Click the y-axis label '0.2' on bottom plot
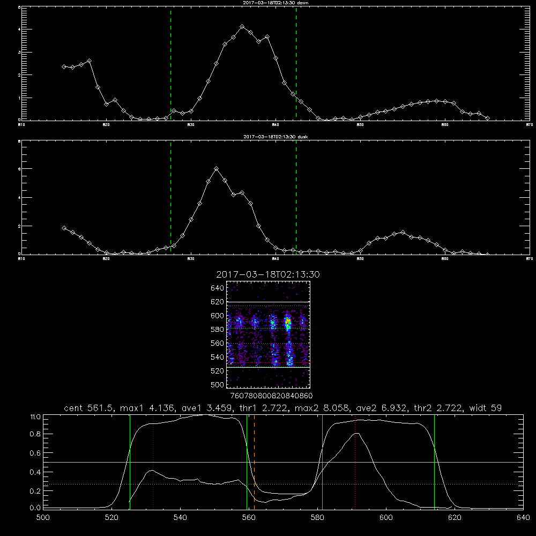 [x=35, y=491]
